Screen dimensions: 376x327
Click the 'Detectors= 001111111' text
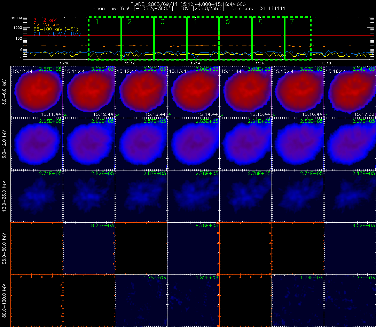pos(258,9)
